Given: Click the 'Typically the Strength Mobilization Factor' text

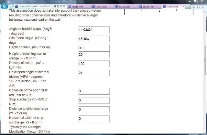Looking at the screenshot, I should point(29,129).
